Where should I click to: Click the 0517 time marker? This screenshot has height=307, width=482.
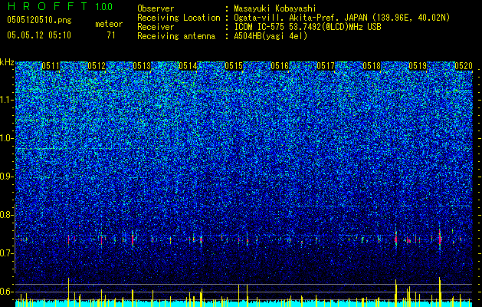pyautogui.click(x=326, y=66)
